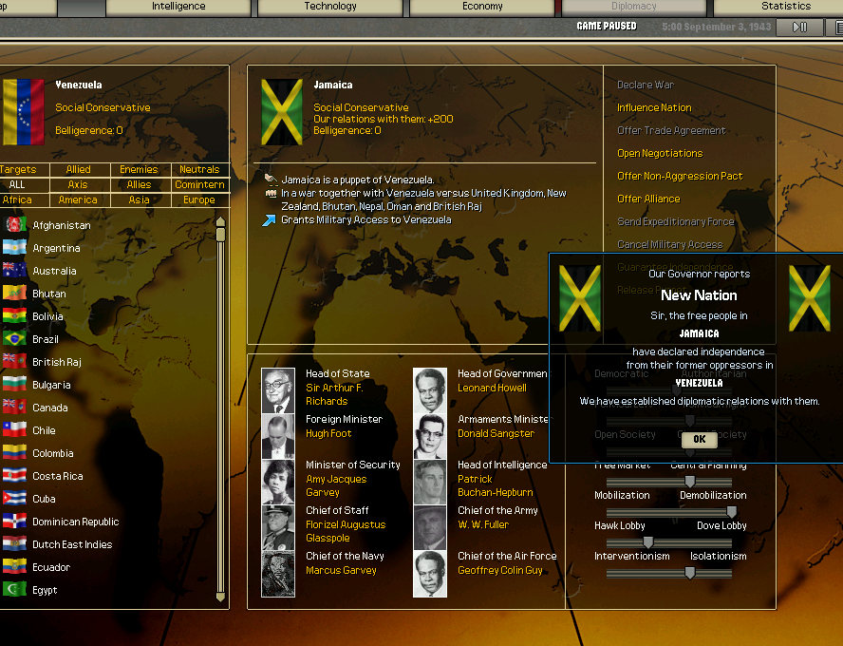Adjust Mobilization/Demobilization slider handle
This screenshot has height=646, width=843.
pyautogui.click(x=731, y=511)
